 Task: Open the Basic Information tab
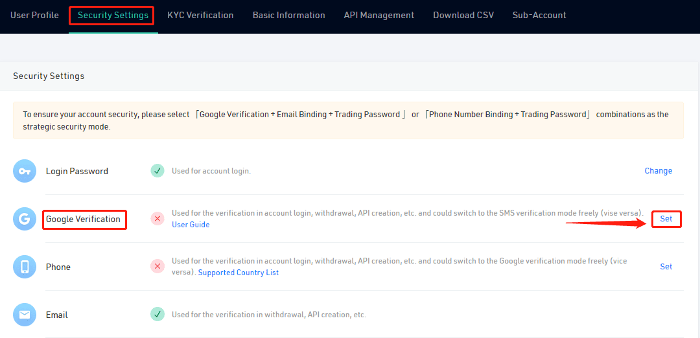point(289,15)
